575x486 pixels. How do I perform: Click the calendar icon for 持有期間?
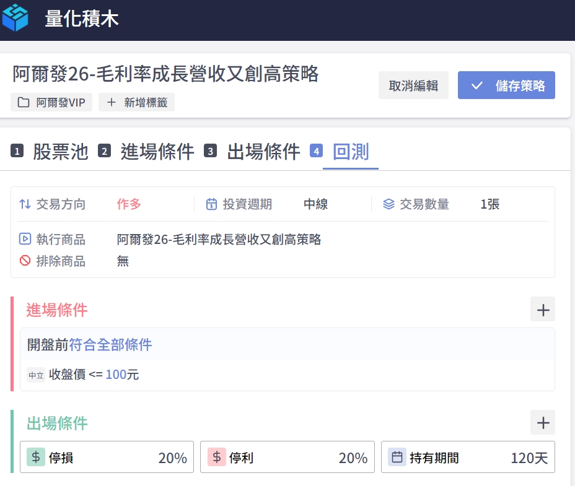coord(397,458)
